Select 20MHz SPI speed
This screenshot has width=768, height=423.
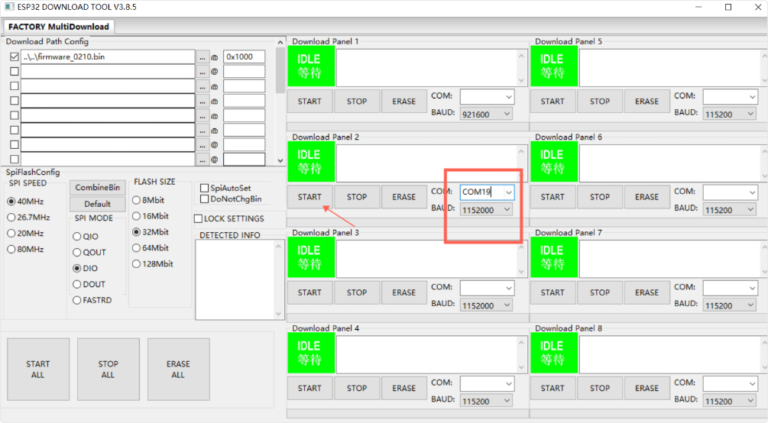pos(11,234)
